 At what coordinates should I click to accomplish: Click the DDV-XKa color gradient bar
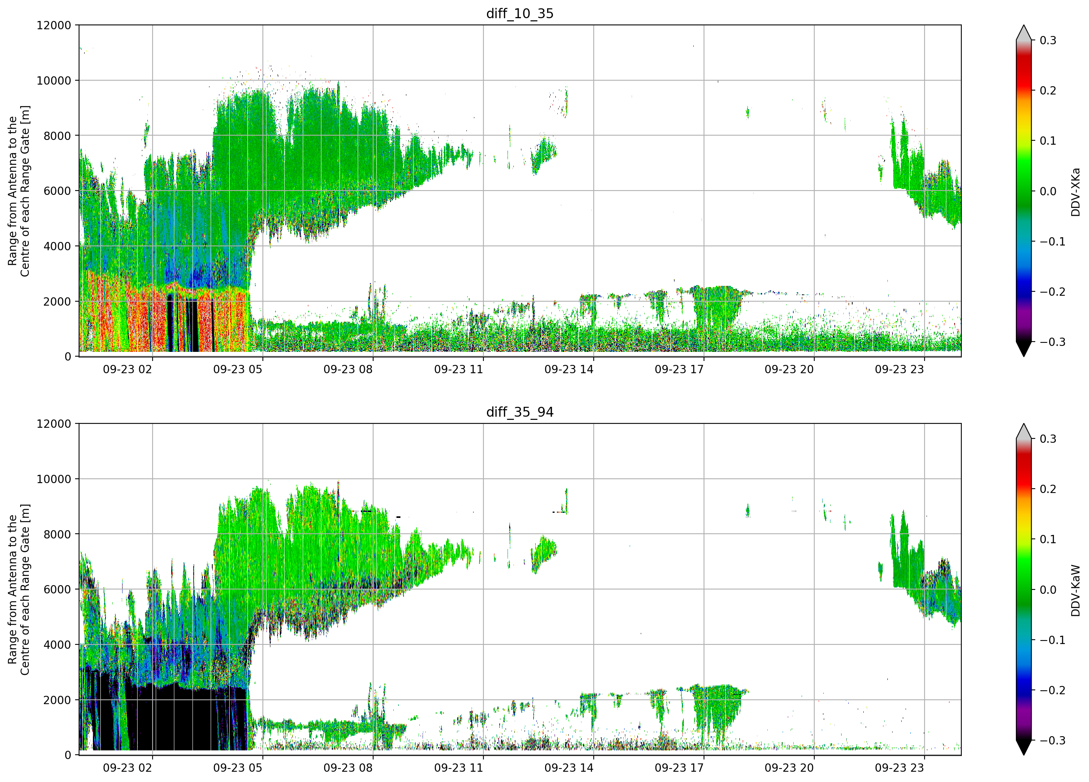coord(1024,191)
